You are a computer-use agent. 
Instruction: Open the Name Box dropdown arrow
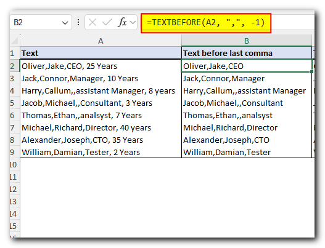(65, 23)
